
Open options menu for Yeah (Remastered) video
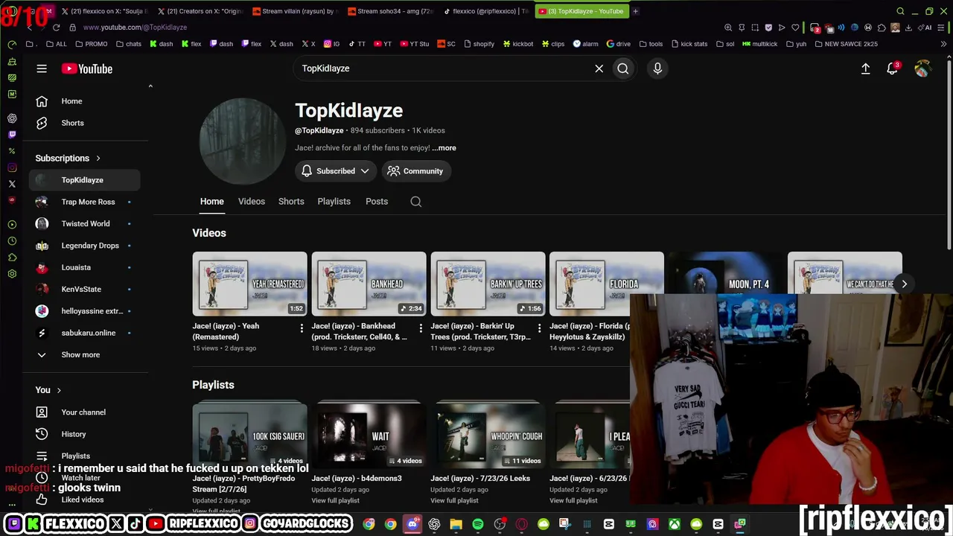pyautogui.click(x=302, y=328)
